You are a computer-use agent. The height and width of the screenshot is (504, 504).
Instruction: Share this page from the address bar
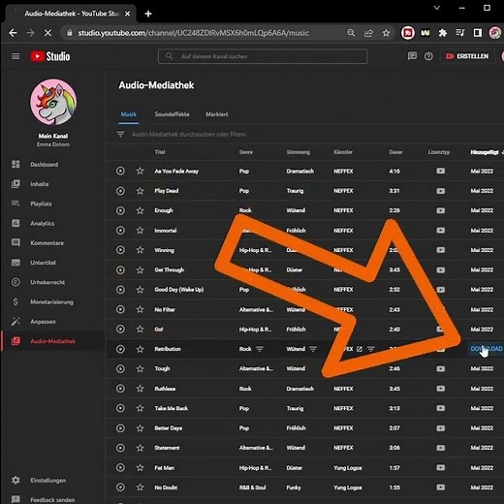[x=368, y=33]
